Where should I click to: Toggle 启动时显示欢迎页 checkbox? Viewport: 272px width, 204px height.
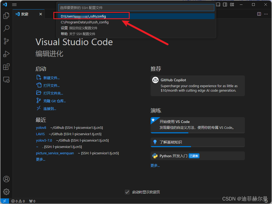click(x=127, y=192)
